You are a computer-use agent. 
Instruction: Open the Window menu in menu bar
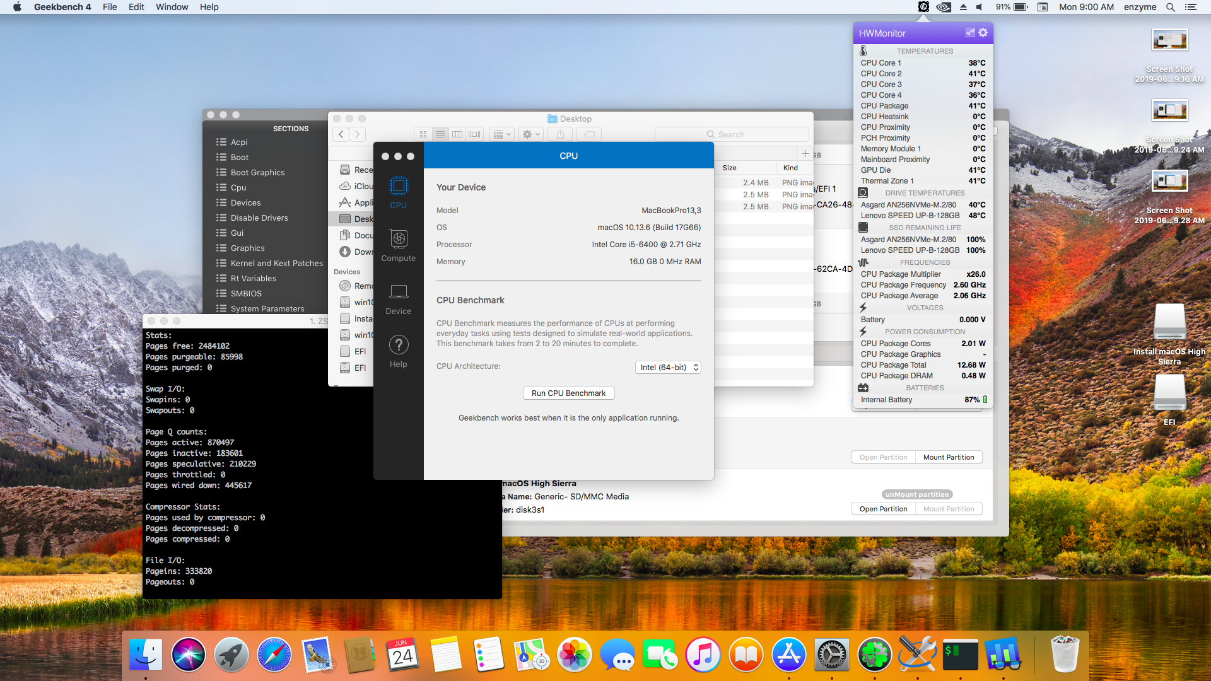coord(172,7)
